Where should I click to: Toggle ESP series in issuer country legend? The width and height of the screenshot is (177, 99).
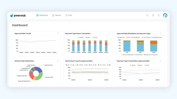(100, 65)
